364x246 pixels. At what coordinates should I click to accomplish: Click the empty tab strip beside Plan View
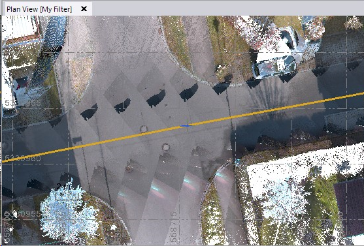[x=227, y=8]
